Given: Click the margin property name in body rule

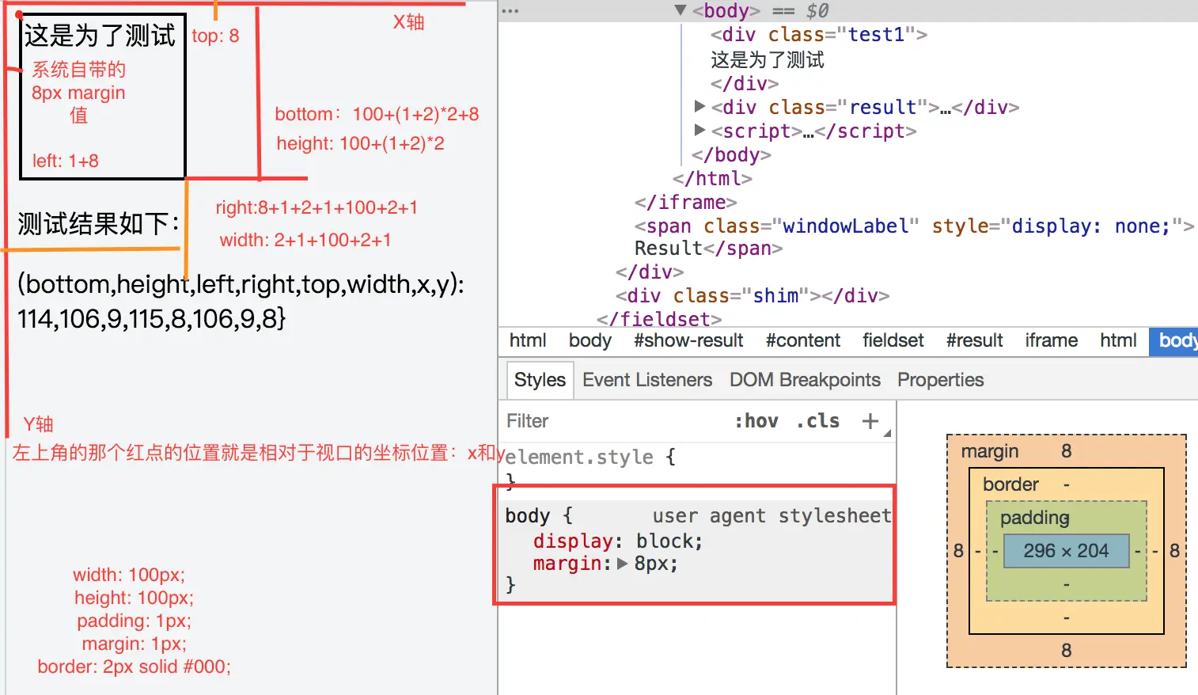Looking at the screenshot, I should coord(567,564).
